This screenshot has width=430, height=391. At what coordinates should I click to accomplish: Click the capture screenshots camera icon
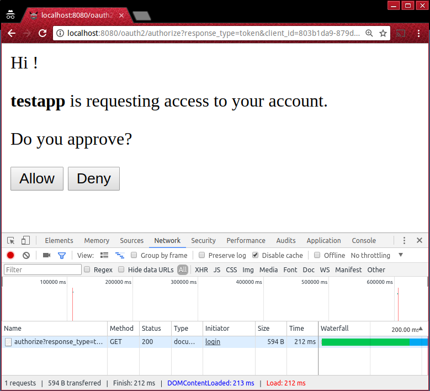46,255
